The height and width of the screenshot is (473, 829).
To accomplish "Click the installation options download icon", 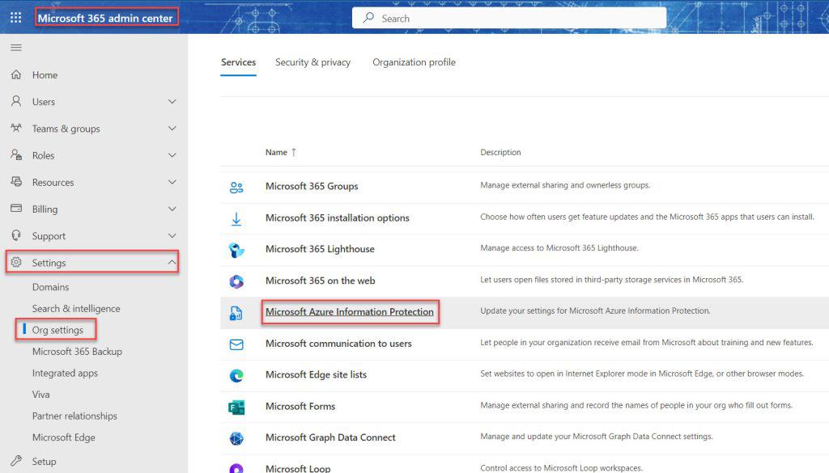I will point(236,218).
